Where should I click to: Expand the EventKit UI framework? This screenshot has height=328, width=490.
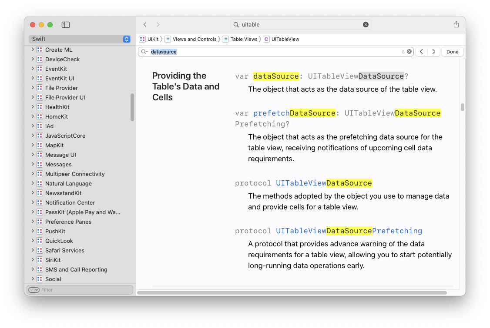(x=33, y=78)
